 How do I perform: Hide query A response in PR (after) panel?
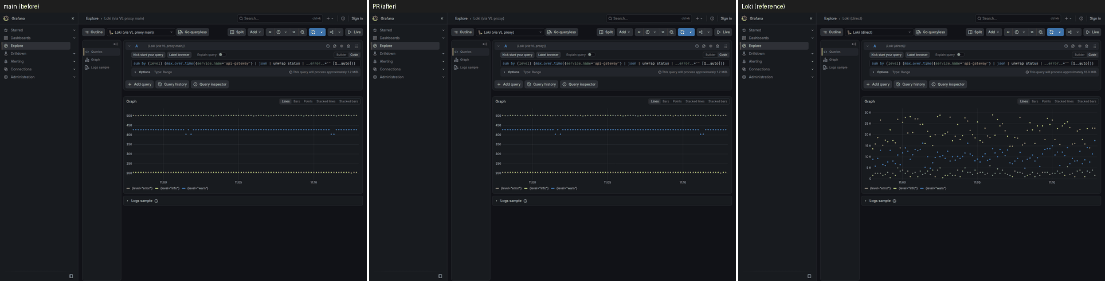711,46
